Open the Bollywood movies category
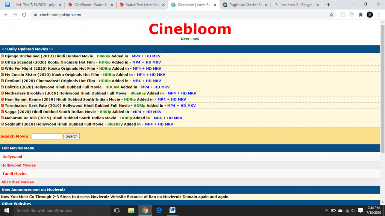The image size is (385, 216). tap(12, 157)
